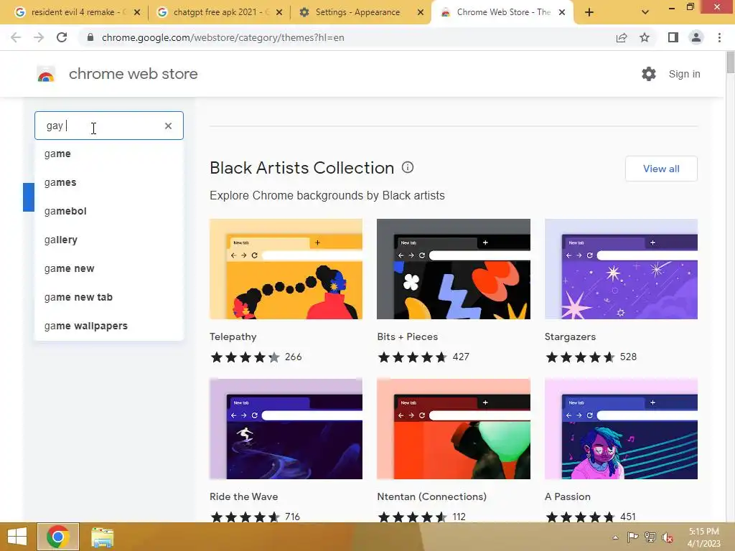Open the A Passion theme thumbnail

621,429
